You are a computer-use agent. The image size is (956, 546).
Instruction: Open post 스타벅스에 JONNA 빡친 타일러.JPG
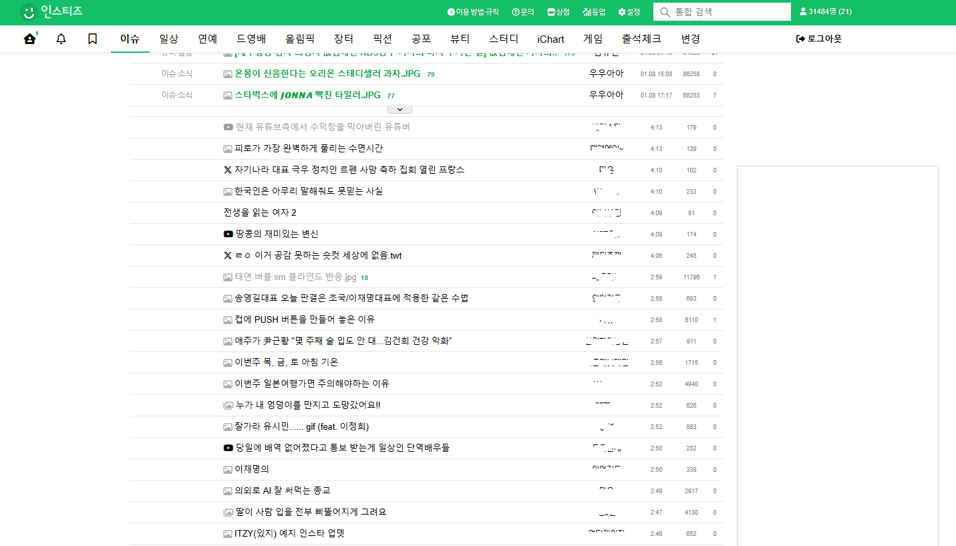(x=307, y=95)
